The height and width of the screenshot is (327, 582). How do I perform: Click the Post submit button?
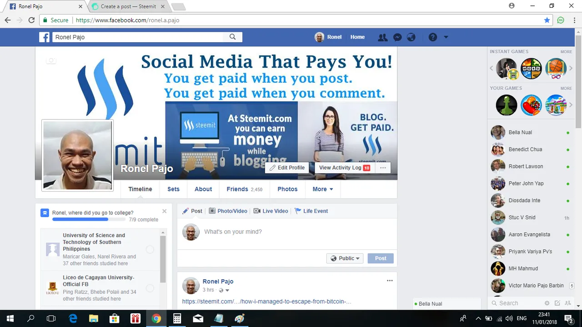point(381,258)
